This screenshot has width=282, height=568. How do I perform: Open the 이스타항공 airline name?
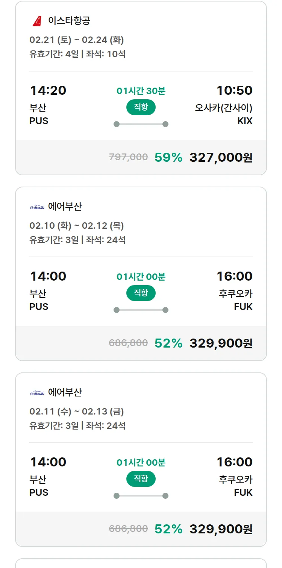coord(69,21)
